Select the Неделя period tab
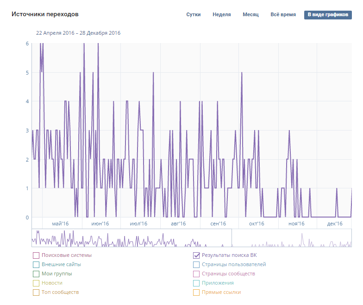The height and width of the screenshot is (305, 363). click(221, 15)
